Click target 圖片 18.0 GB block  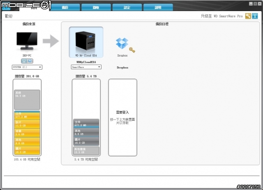[x=86, y=141]
